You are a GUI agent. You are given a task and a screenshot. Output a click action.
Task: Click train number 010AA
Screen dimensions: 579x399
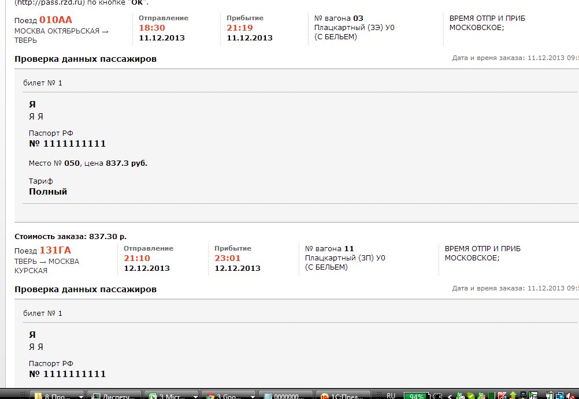pos(55,20)
